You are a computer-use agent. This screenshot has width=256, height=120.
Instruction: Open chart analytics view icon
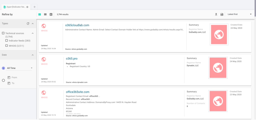pyautogui.click(x=51, y=14)
